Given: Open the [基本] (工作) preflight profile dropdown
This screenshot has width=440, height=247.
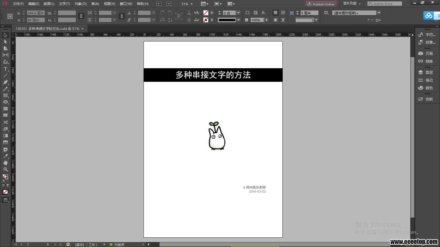Looking at the screenshot, I should point(104,244).
